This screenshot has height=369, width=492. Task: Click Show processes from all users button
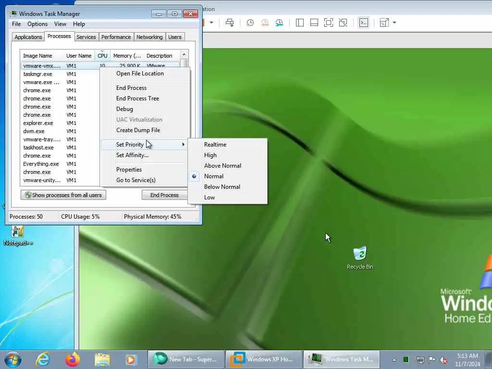63,195
